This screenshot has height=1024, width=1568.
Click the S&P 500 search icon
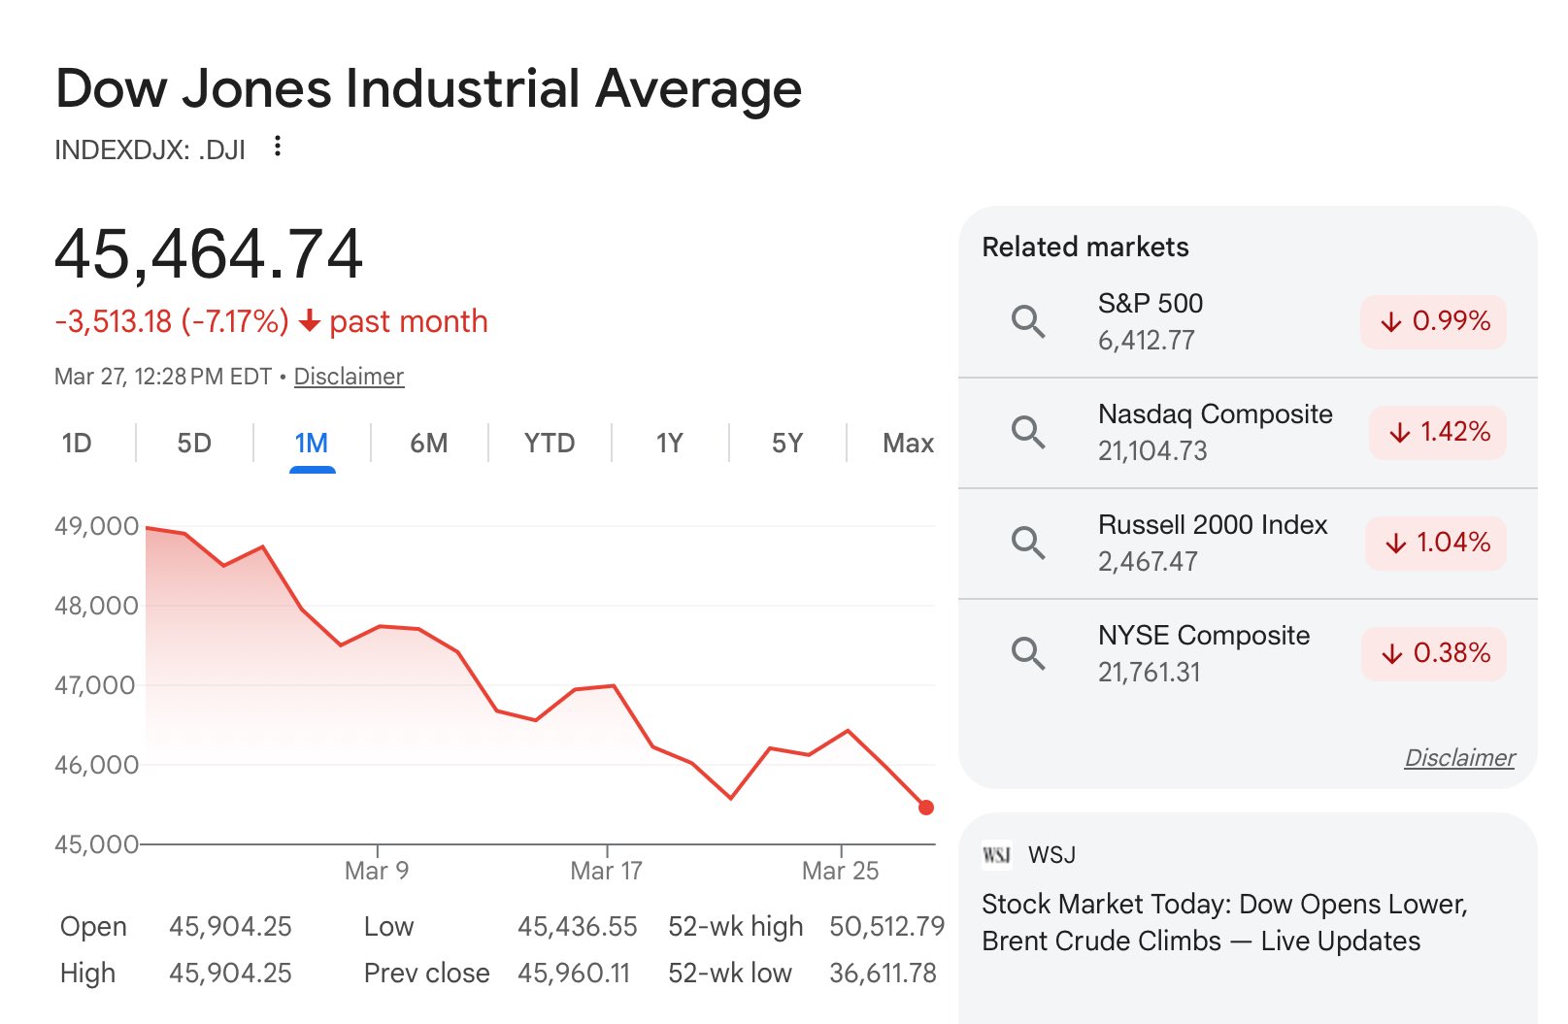point(1028,321)
